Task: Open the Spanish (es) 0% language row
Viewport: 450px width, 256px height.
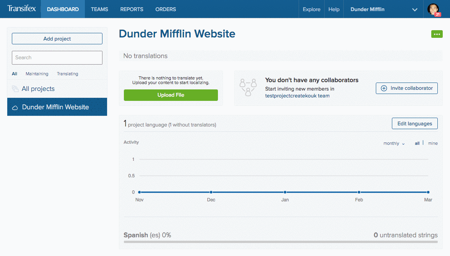Action: point(147,235)
